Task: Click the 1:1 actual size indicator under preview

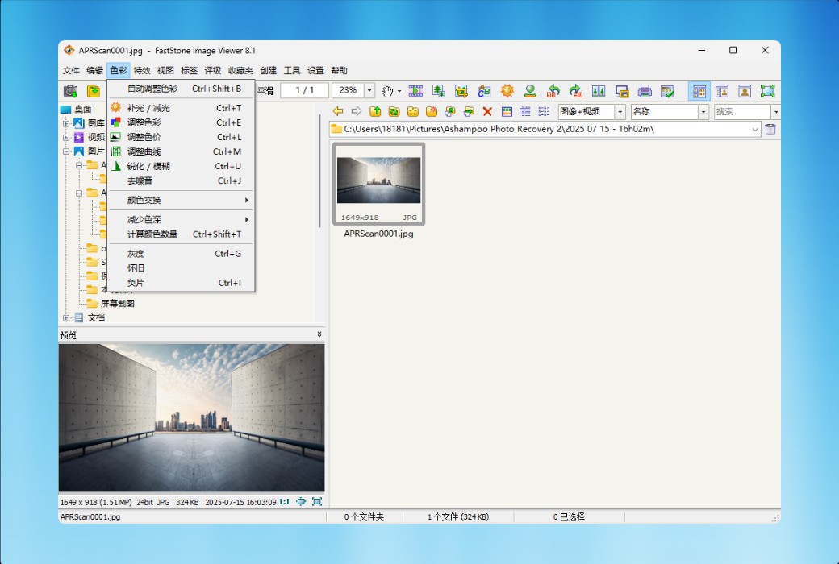Action: tap(284, 502)
